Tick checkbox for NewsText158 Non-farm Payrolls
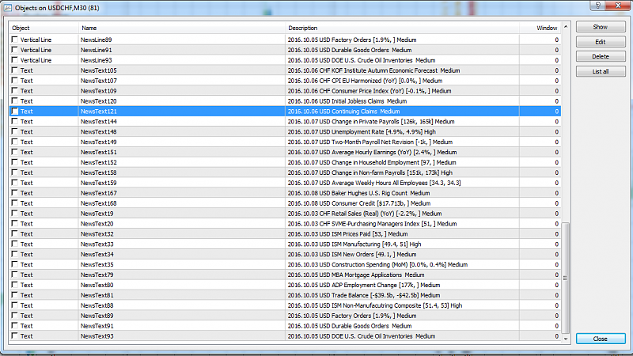This screenshot has height=356, width=633. pos(14,172)
